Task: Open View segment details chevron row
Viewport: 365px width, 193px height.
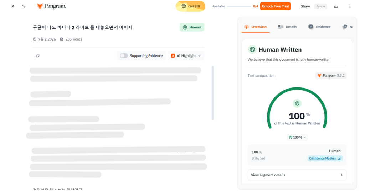Action: point(297,175)
